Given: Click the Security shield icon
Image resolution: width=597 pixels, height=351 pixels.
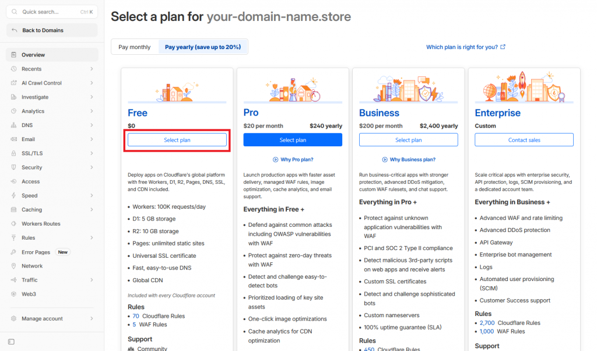Looking at the screenshot, I should [14, 167].
